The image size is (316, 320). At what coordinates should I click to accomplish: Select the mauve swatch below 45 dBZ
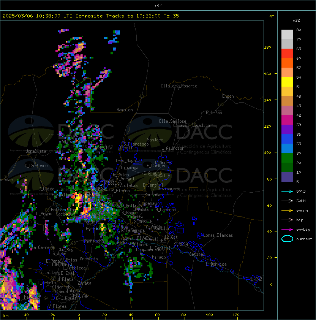pos(287,111)
